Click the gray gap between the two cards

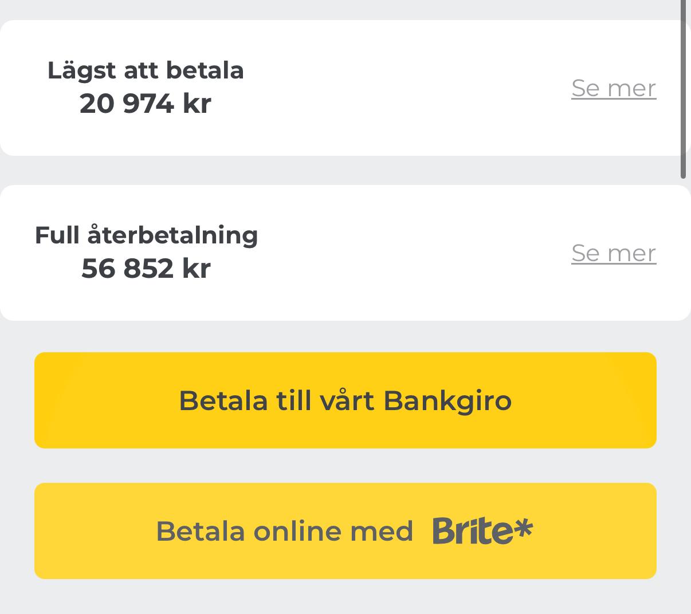(344, 171)
